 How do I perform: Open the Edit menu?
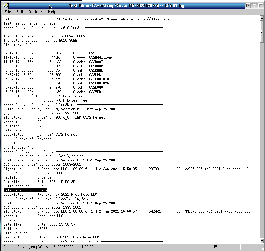[20, 12]
